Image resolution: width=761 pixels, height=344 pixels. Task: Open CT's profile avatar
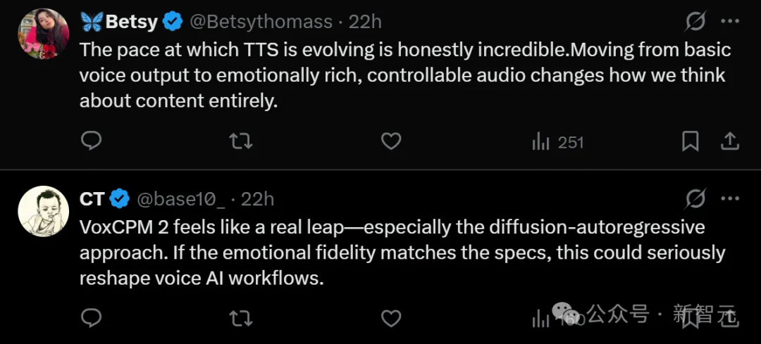(43, 210)
